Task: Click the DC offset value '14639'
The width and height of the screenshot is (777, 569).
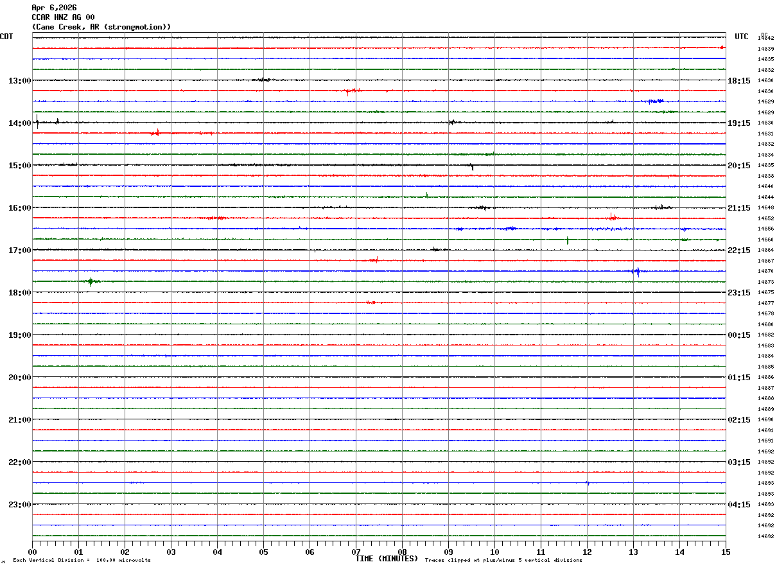Action: (765, 49)
